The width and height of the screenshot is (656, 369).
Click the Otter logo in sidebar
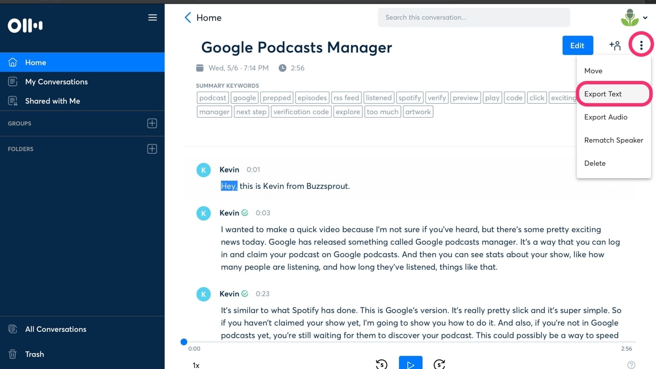tap(25, 25)
